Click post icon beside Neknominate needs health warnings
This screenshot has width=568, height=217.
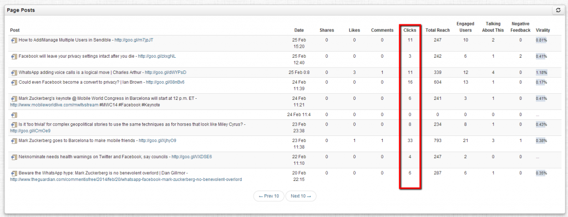click(x=14, y=157)
